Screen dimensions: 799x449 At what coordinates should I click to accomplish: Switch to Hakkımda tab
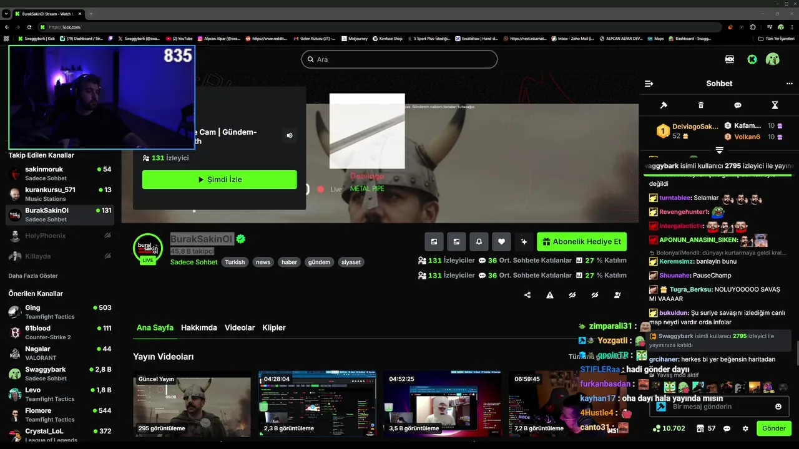(x=199, y=327)
